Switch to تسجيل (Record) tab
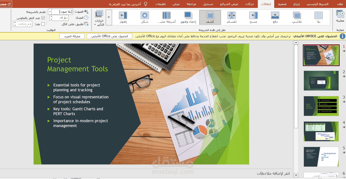The width and height of the screenshot is (346, 179). pyautogui.click(x=208, y=4)
